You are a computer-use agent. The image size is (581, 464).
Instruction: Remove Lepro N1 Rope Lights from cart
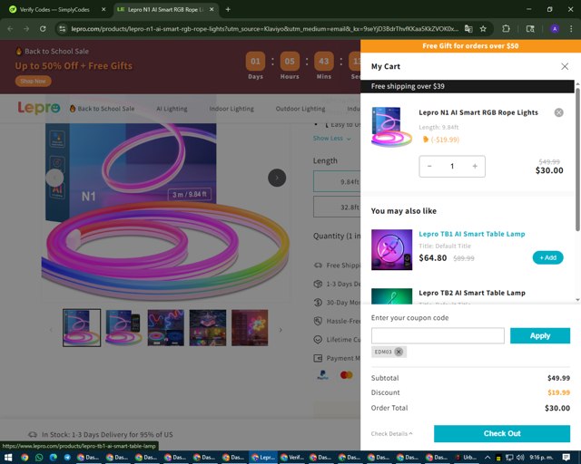(x=559, y=112)
